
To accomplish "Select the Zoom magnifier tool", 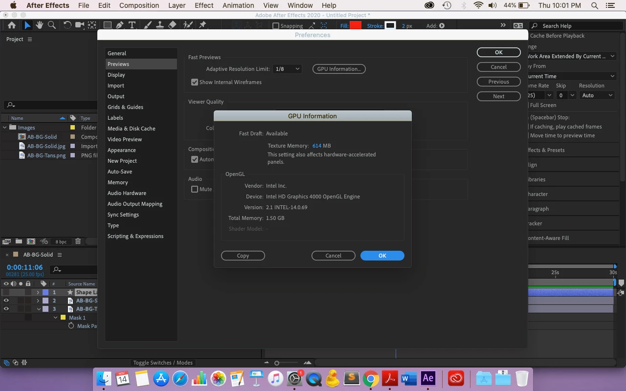I will (51, 25).
